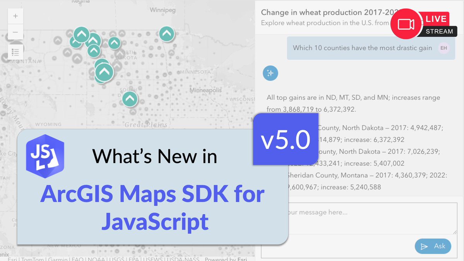This screenshot has width=464, height=261.
Task: Click the EH user avatar badge
Action: [x=443, y=48]
